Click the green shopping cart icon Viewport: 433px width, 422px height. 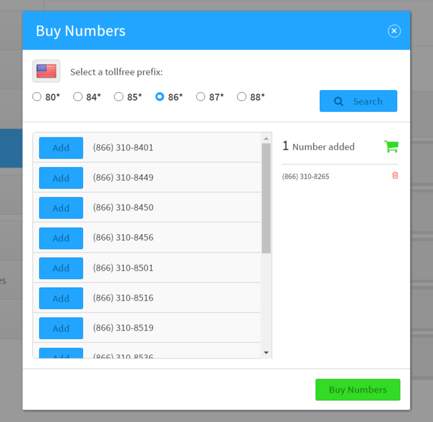[x=391, y=147]
